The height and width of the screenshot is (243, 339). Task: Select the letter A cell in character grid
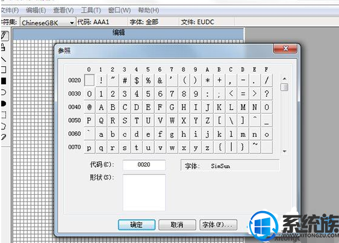[x=101, y=107]
